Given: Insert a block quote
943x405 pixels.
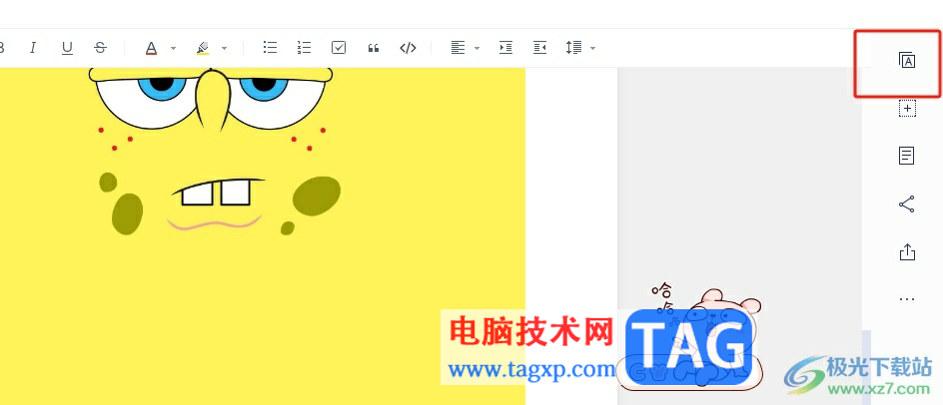Looking at the screenshot, I should click(374, 48).
